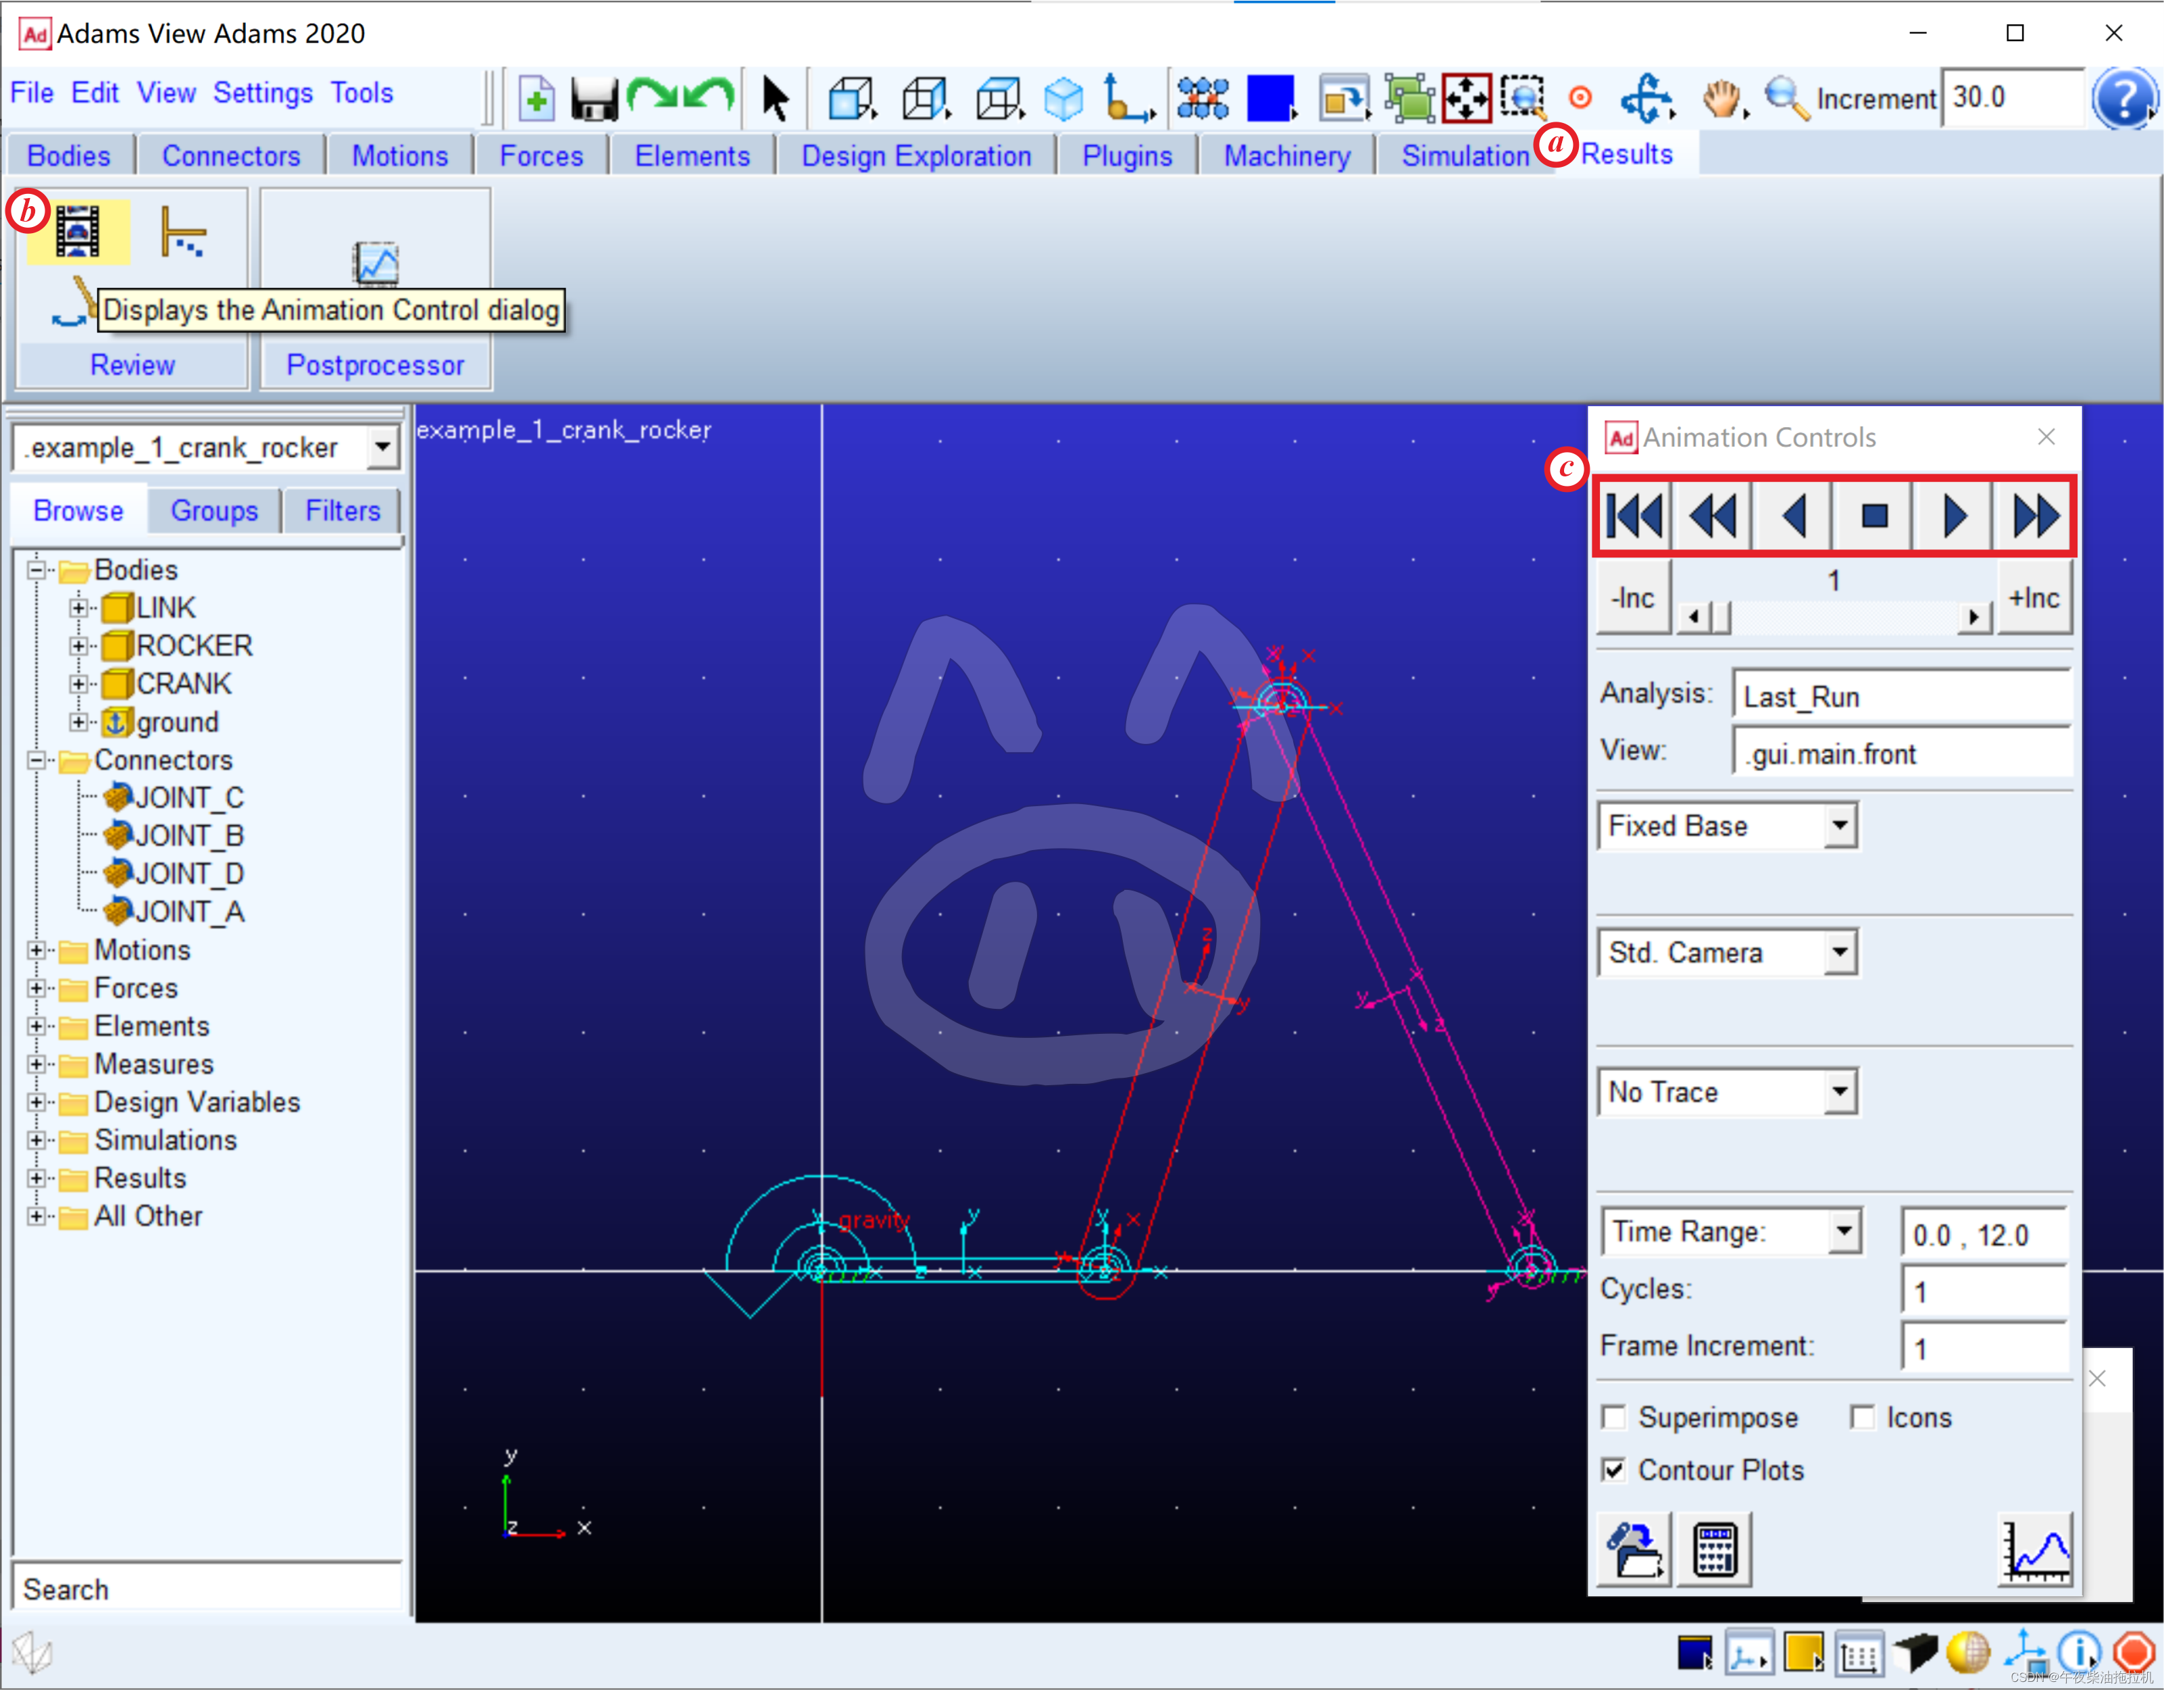The image size is (2164, 1690).
Task: Open the Settings menu
Action: click(x=263, y=93)
